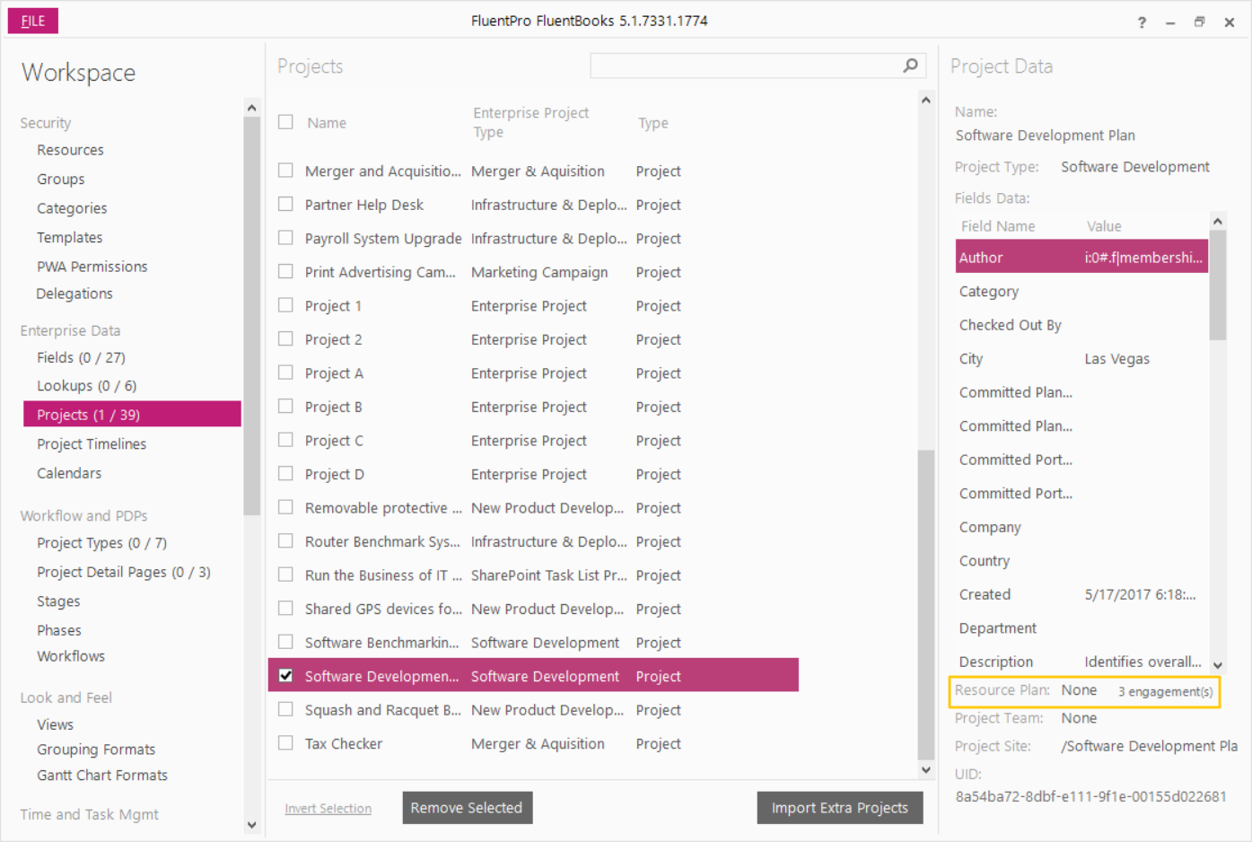Select the Author field row

pyautogui.click(x=1081, y=258)
